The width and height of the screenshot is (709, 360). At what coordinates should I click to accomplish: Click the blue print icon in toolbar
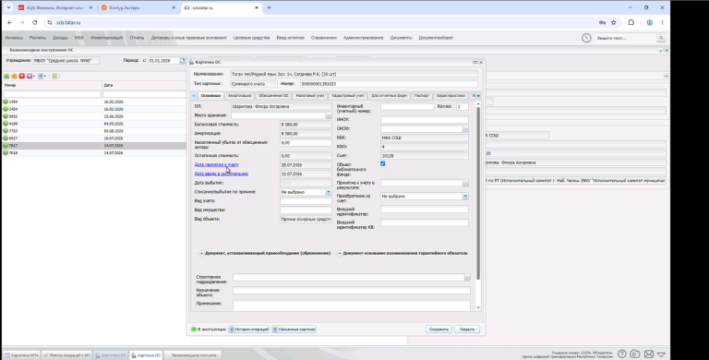coord(42,76)
